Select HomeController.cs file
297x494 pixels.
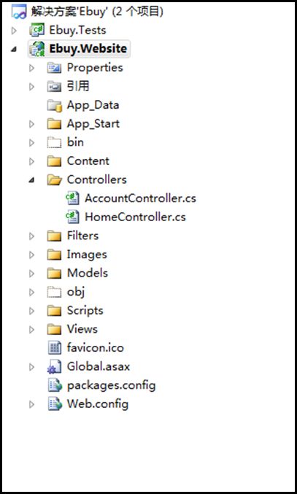point(135,217)
